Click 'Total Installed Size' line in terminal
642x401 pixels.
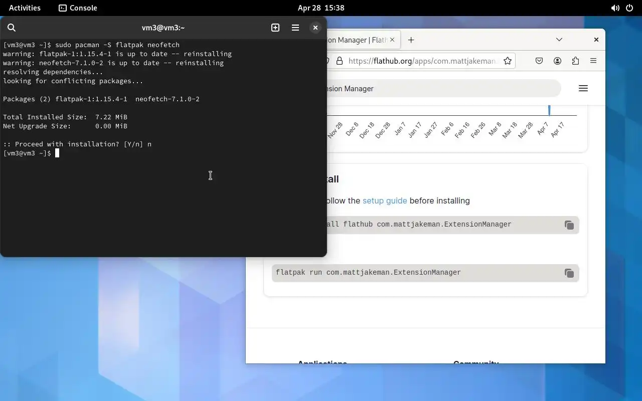coord(65,117)
